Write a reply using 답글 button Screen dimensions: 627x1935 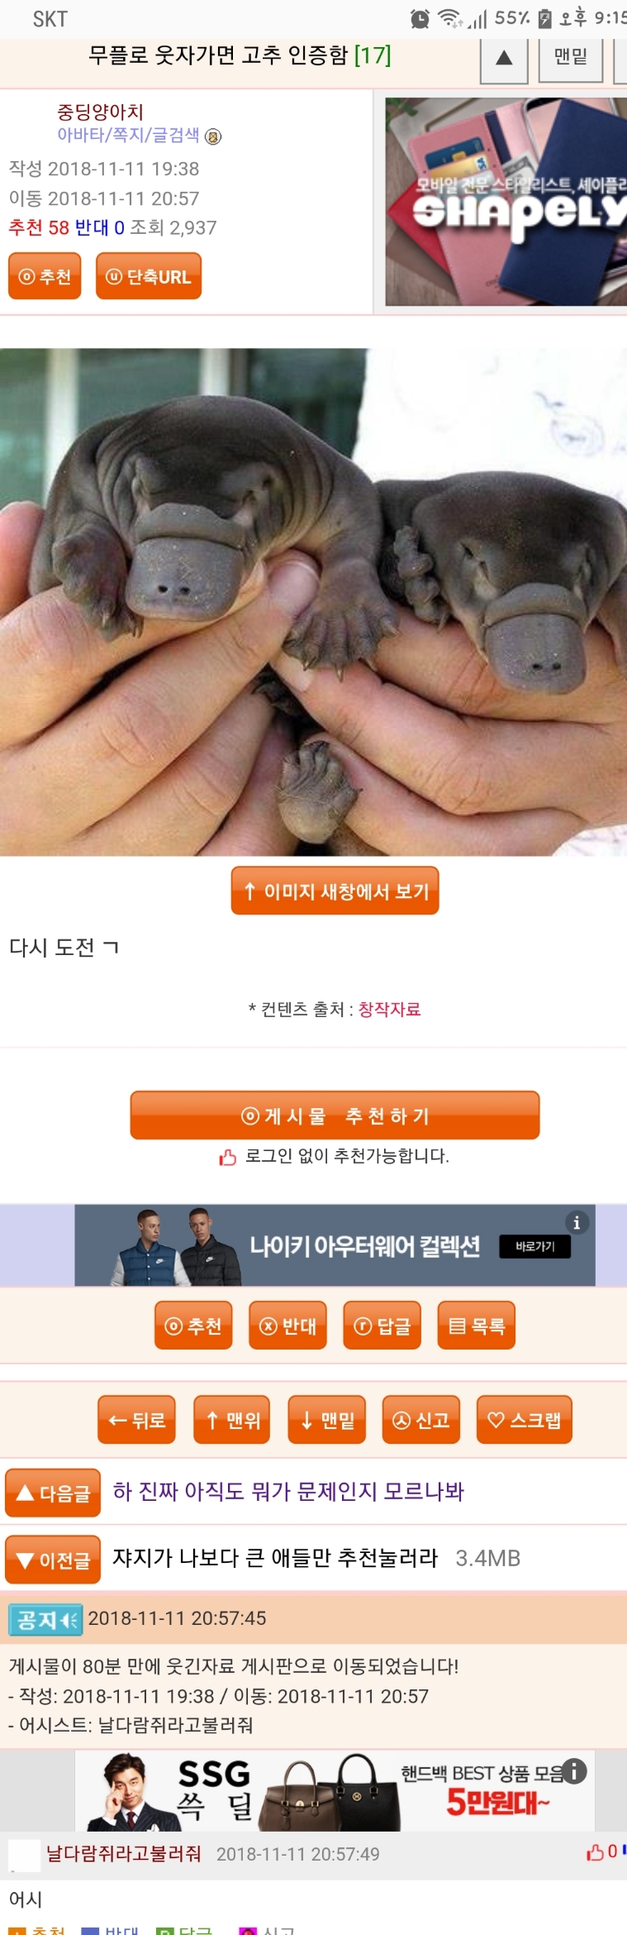point(382,1326)
